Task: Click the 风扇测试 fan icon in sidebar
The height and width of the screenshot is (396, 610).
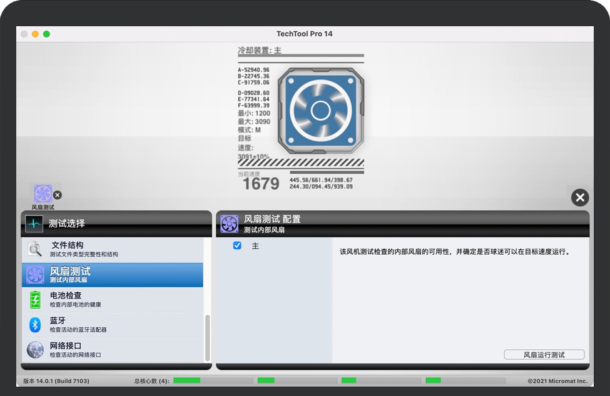Action: [35, 275]
